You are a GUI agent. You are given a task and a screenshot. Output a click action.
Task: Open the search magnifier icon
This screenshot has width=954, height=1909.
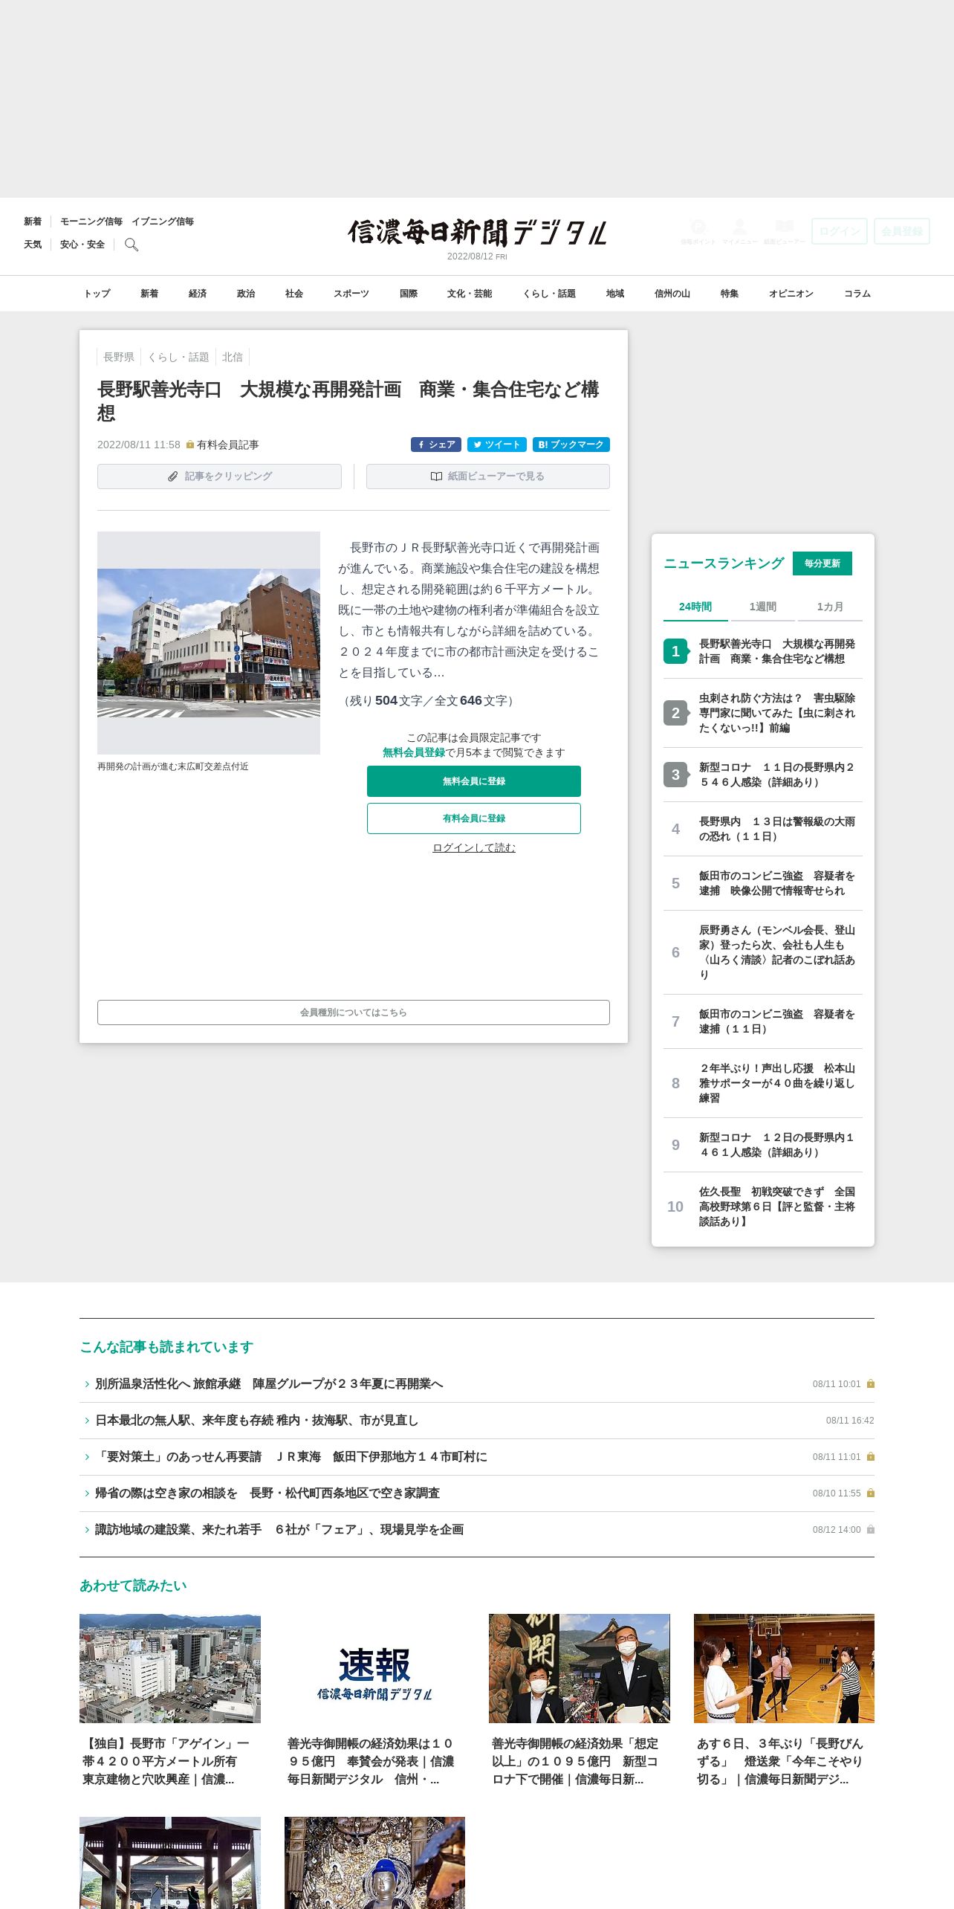coord(132,245)
